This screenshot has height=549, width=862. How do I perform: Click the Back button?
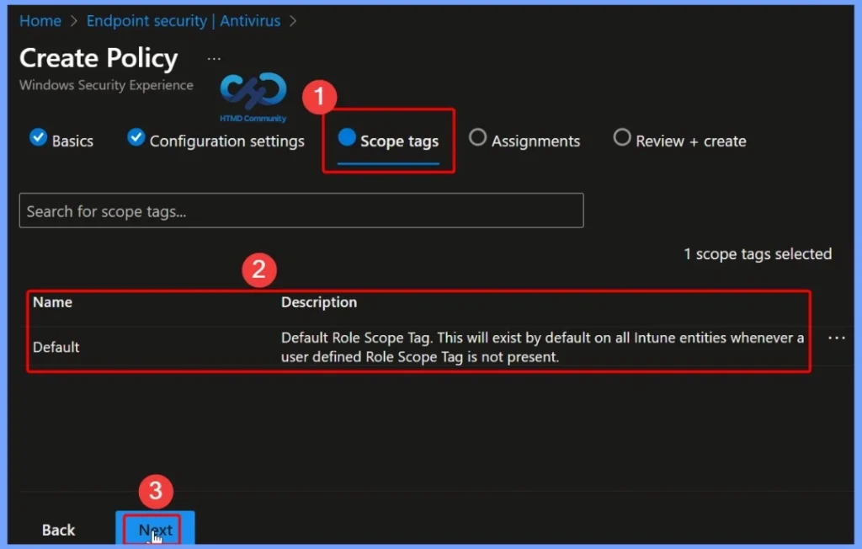58,530
